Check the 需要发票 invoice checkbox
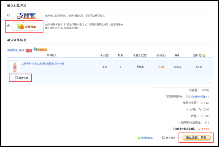Viewport: 219px width, 147px height. pyautogui.click(x=16, y=77)
